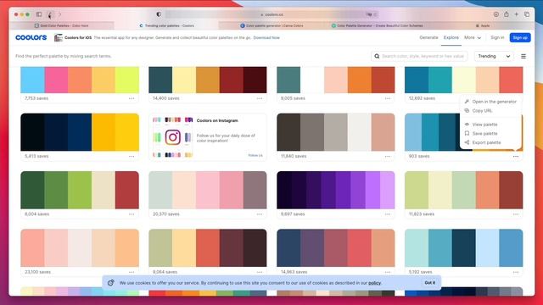
Task: Expand the More dropdown in navigation
Action: 473,37
